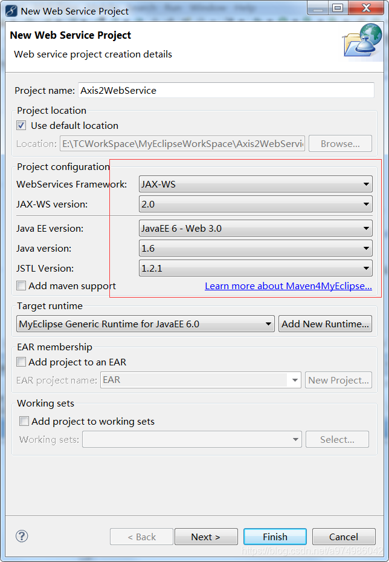Click the Location path field
389x562 pixels.
(182, 144)
